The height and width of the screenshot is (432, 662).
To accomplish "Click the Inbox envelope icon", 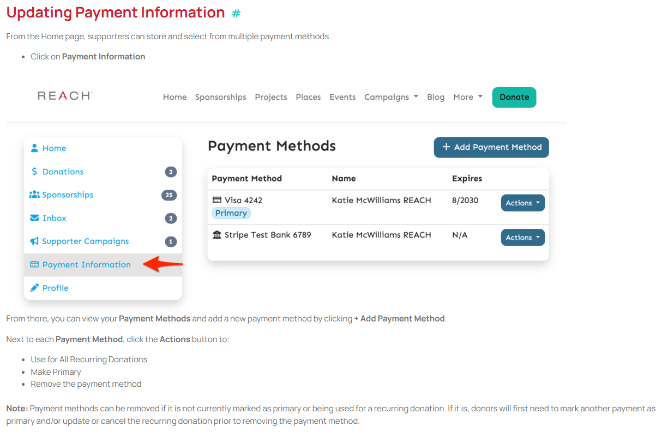I will click(34, 218).
